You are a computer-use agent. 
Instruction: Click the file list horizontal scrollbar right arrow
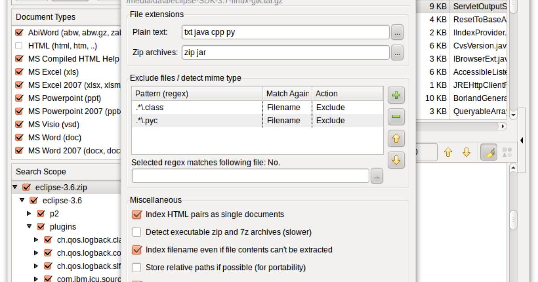coord(503,126)
